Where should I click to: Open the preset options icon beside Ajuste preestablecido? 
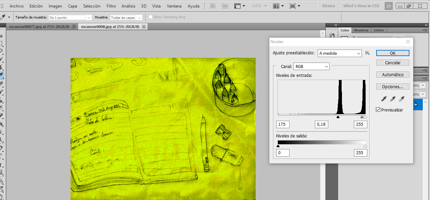pyautogui.click(x=368, y=53)
